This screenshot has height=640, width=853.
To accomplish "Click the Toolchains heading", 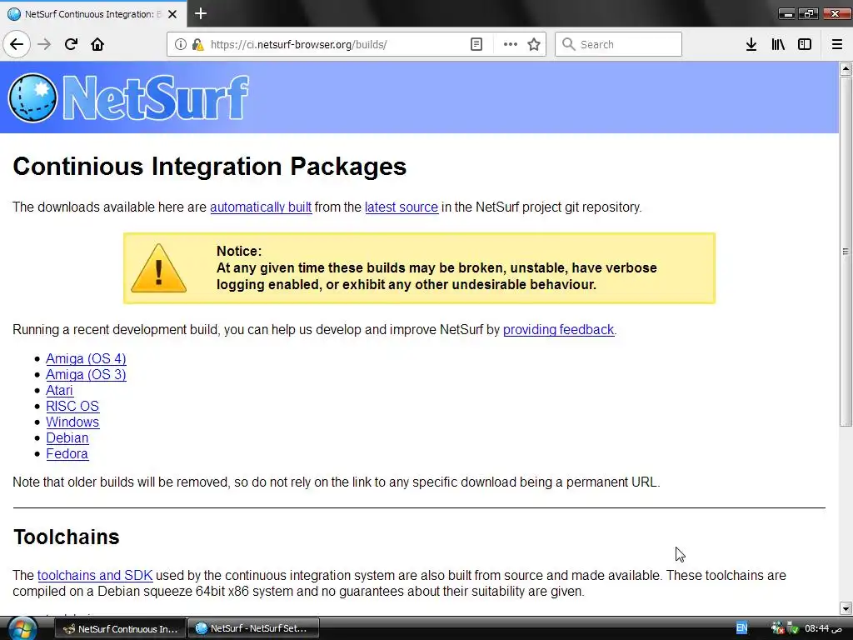I will [66, 537].
